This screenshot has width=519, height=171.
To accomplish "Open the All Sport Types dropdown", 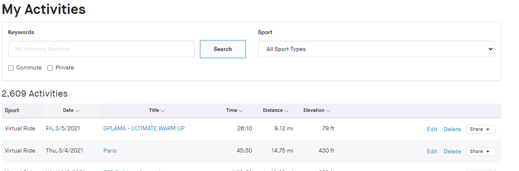I will 376,49.
